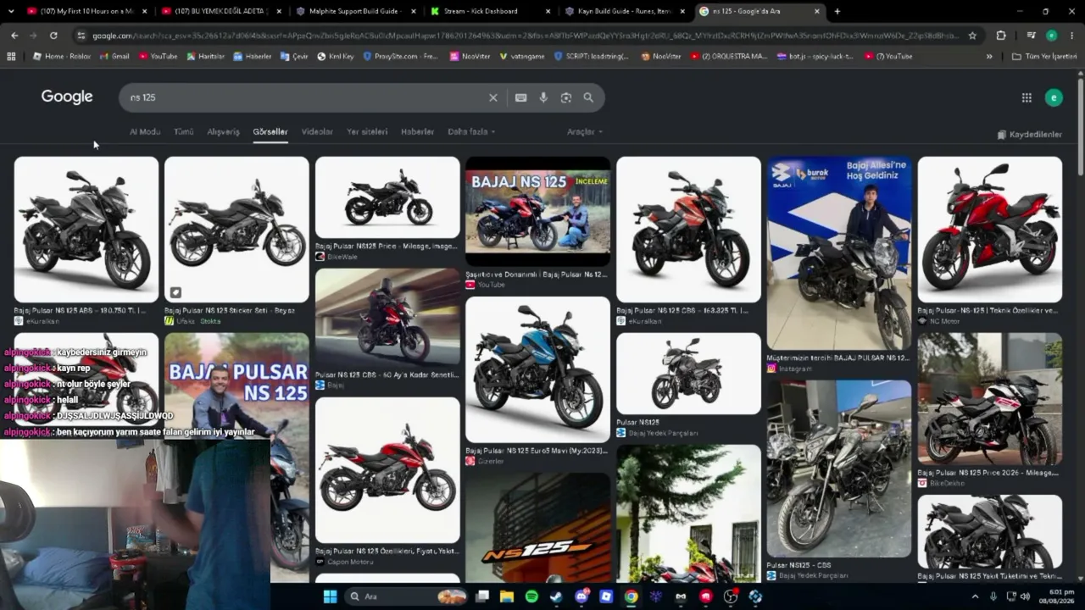Open the blue 'Bajaj Pulsar NS 125 Euro5 Mavi' image

tap(537, 369)
